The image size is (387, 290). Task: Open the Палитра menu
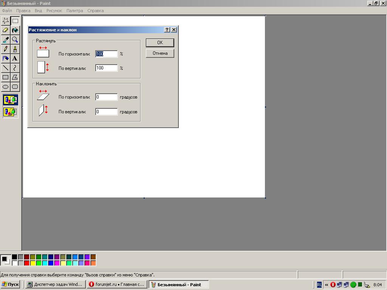point(74,11)
